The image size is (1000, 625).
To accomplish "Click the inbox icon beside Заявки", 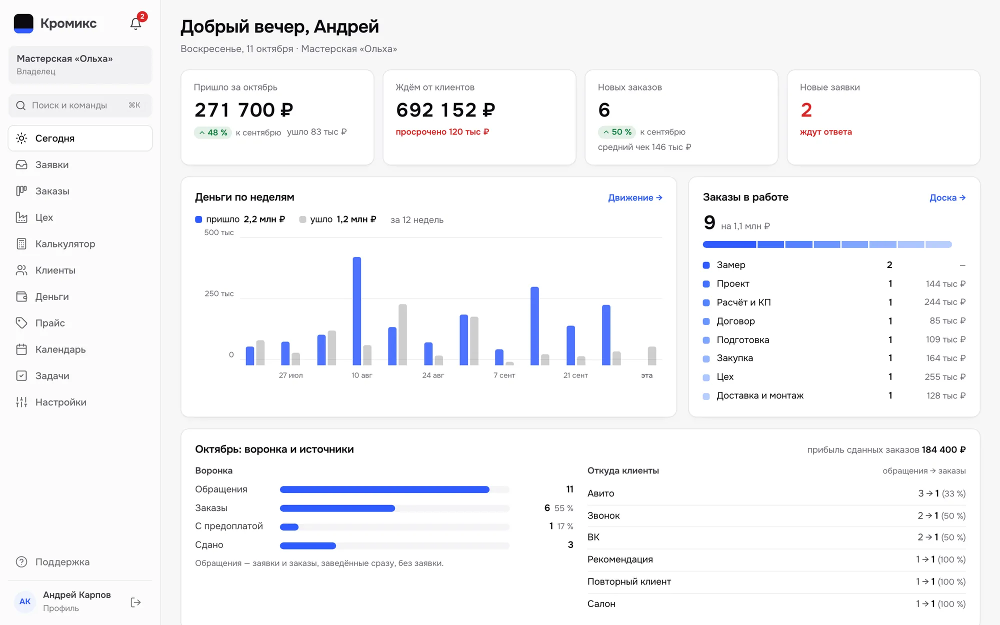I will [21, 165].
